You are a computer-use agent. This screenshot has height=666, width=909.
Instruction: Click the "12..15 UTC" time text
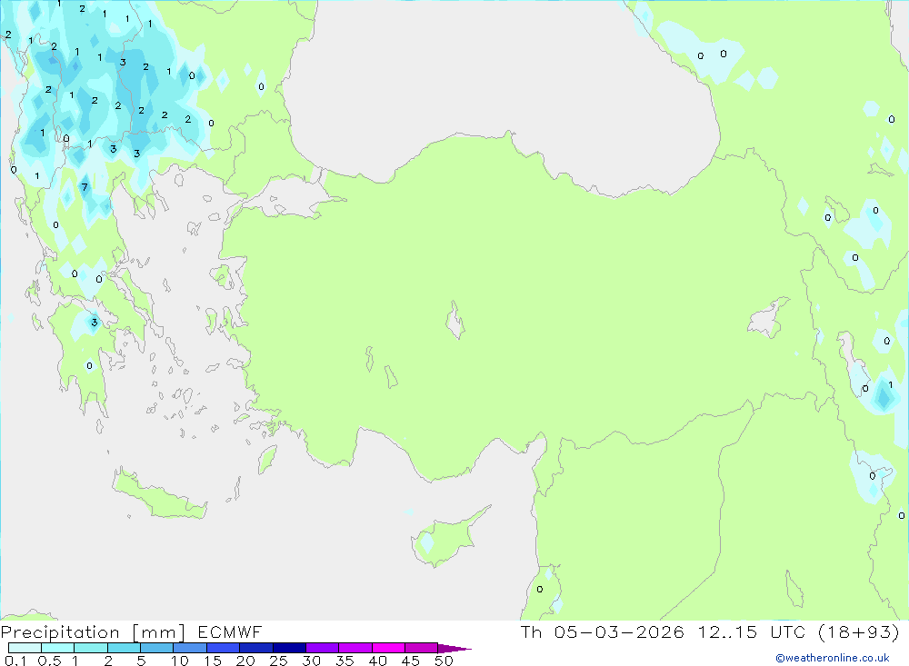pos(752,631)
